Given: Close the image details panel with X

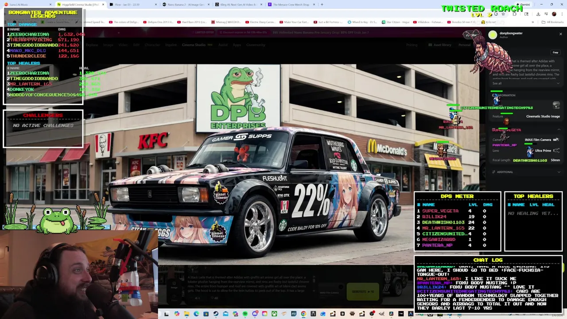Looking at the screenshot, I should (x=560, y=34).
